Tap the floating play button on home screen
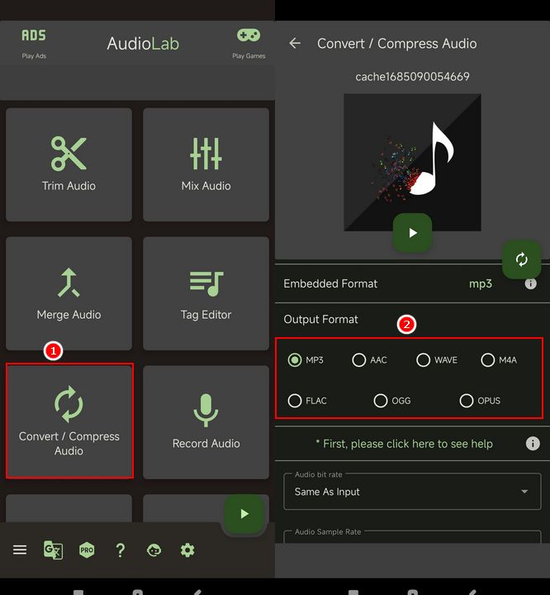550x595 pixels. pos(244,514)
